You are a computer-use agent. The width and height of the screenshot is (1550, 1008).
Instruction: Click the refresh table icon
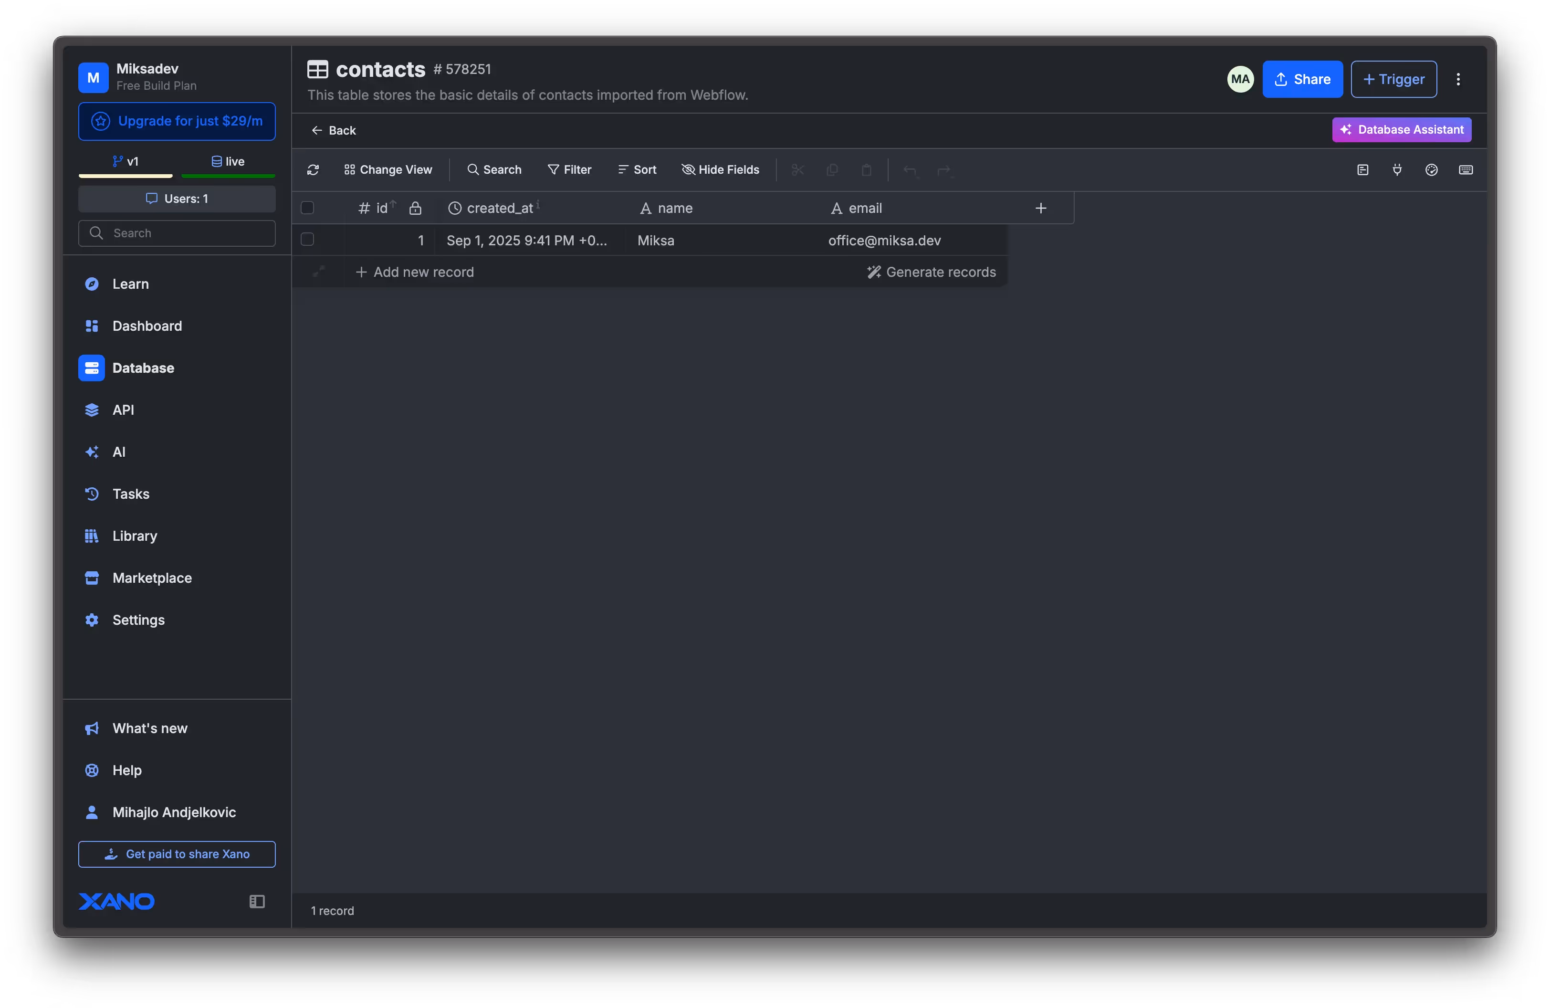tap(313, 169)
